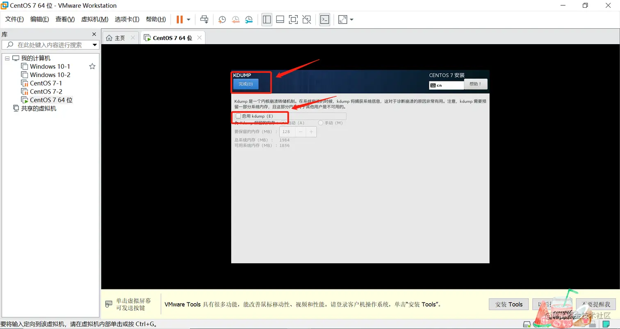Viewport: 620px width, 329px height.
Task: Close the 主页 tab
Action: tap(132, 38)
